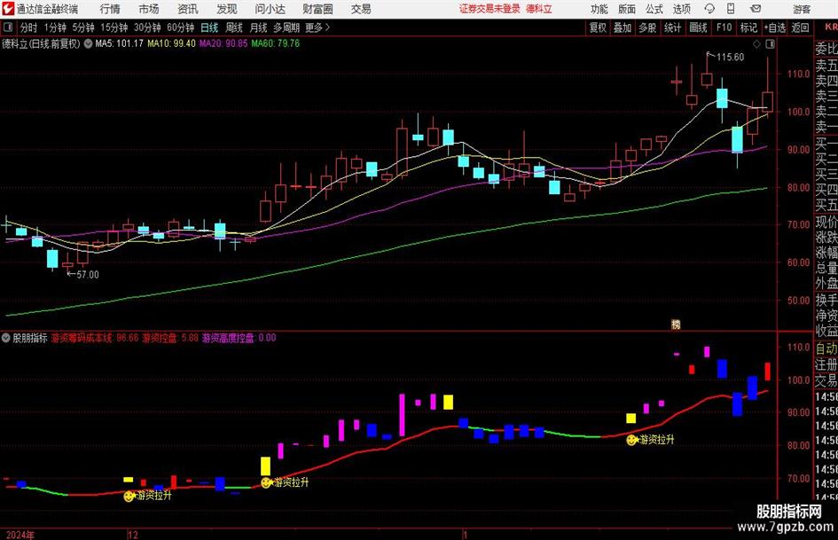Open the 选项 menu
838x540 pixels.
[x=681, y=9]
